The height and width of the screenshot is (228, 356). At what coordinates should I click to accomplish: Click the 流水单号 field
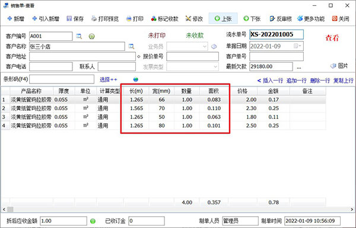[x=276, y=34]
